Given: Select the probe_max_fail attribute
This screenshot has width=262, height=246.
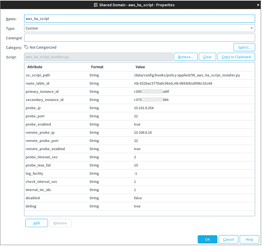Looking at the screenshot, I should pyautogui.click(x=140, y=166).
